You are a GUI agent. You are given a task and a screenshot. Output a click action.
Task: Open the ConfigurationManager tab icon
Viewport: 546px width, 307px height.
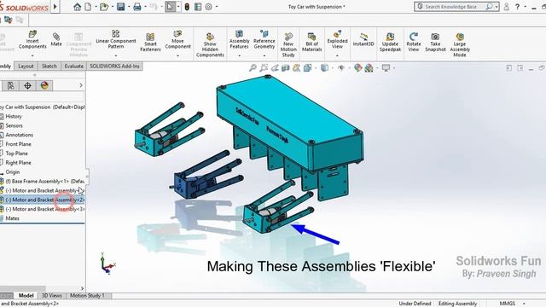click(11, 85)
